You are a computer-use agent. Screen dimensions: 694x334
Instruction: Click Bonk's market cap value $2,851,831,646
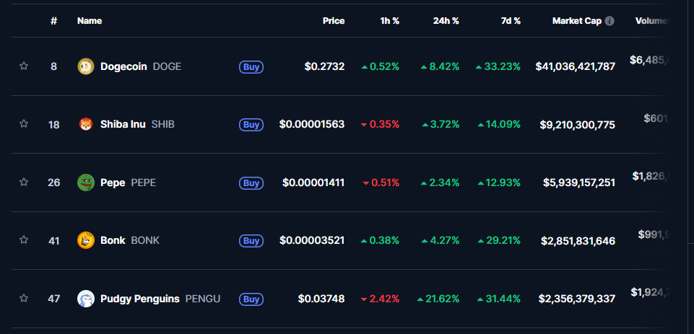578,241
